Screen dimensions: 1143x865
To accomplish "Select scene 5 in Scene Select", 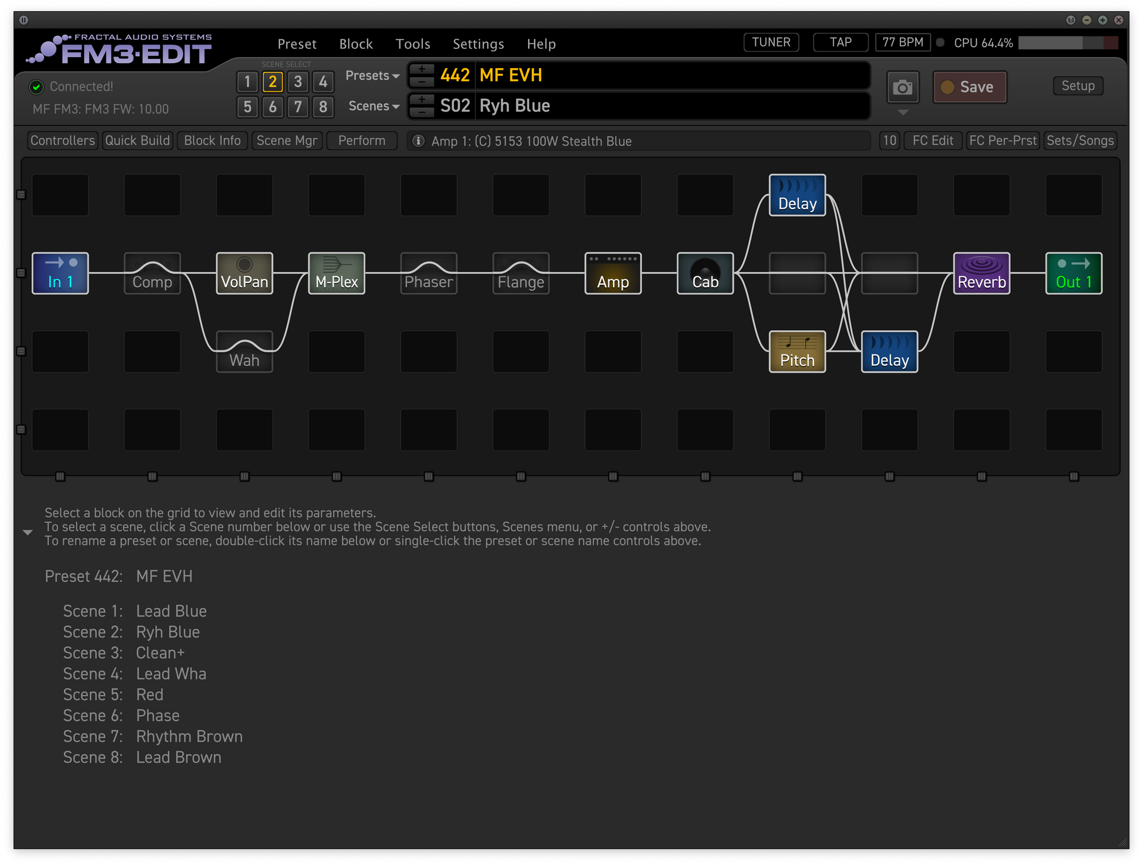I will tap(247, 107).
